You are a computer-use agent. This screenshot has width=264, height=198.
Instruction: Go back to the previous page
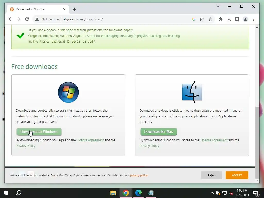tap(10, 19)
